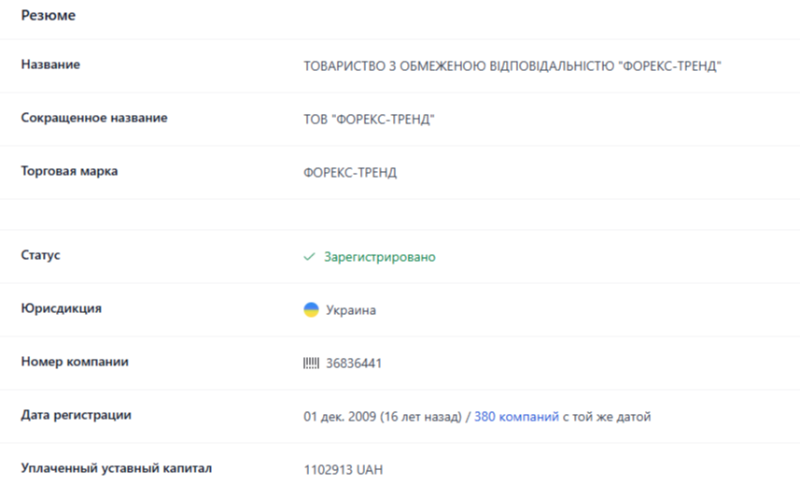This screenshot has height=485, width=800.
Task: Select the ФОРЕКС-ТРЕНД trademark value
Action: tap(350, 173)
